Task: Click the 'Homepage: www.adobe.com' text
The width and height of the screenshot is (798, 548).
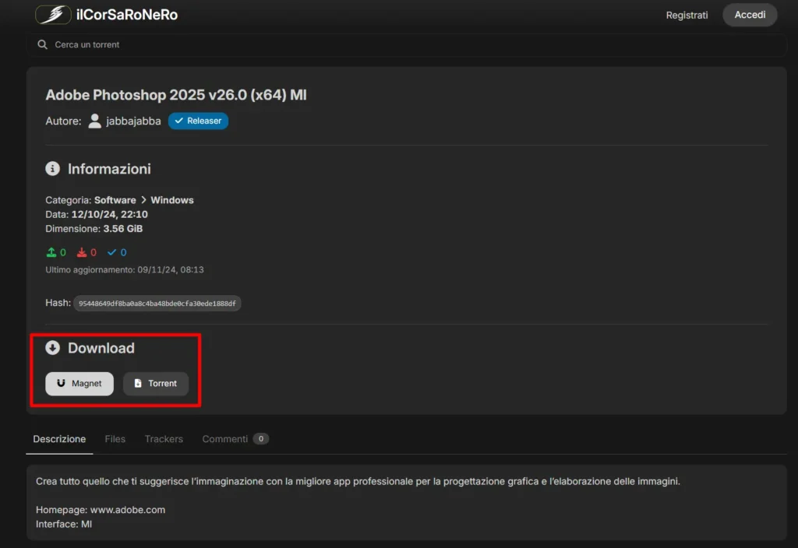Action: coord(101,510)
